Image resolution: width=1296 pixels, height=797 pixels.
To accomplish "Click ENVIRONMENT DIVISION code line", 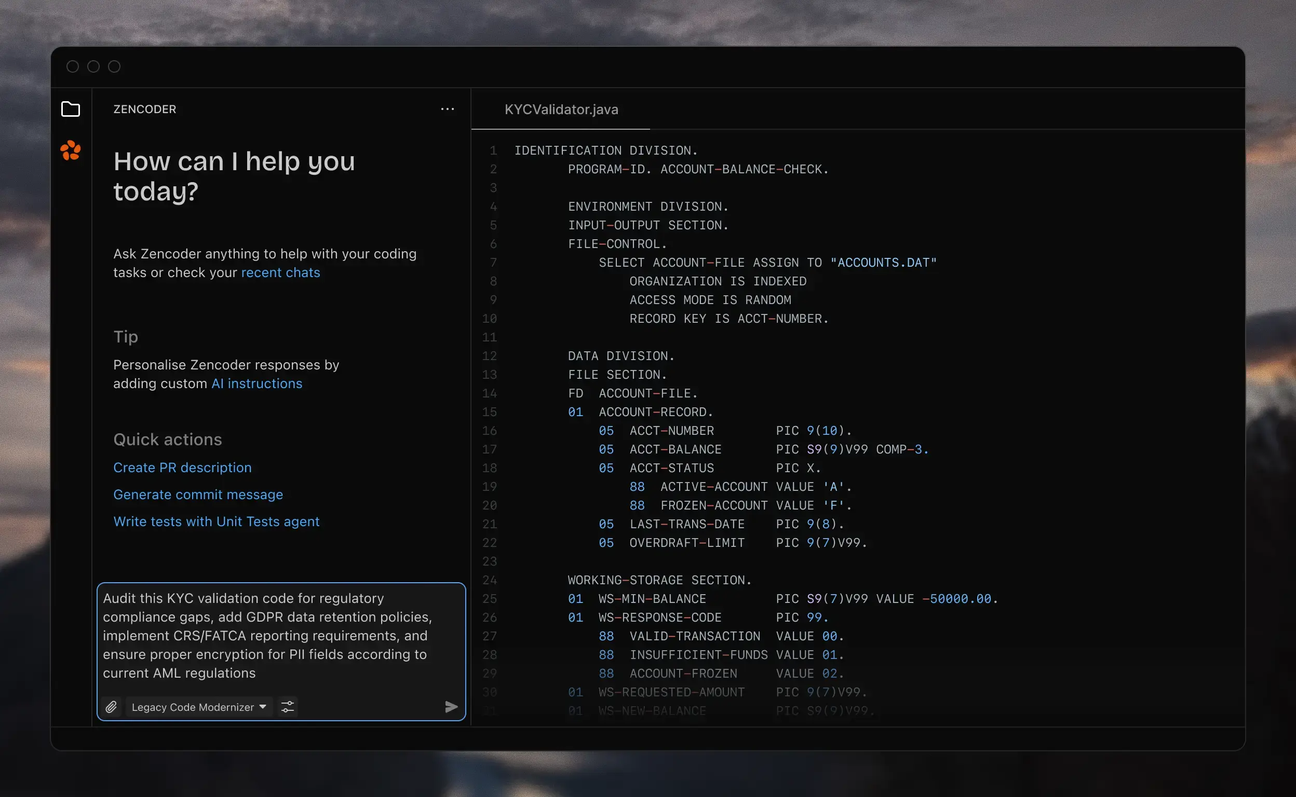I will (649, 207).
